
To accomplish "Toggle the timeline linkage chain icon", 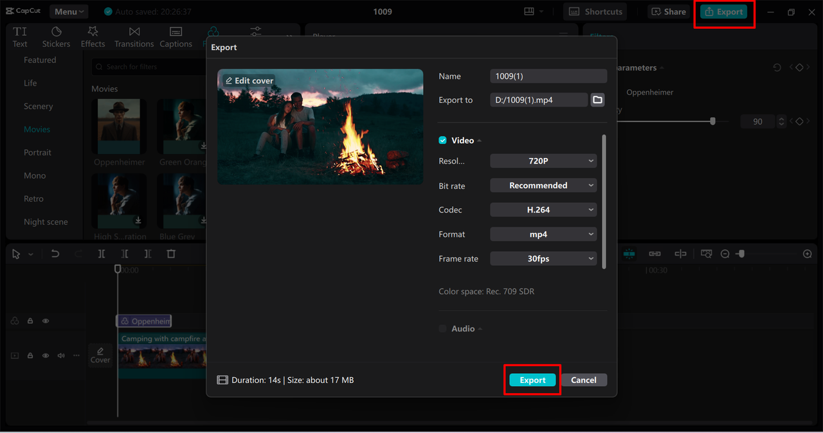I will click(x=655, y=254).
